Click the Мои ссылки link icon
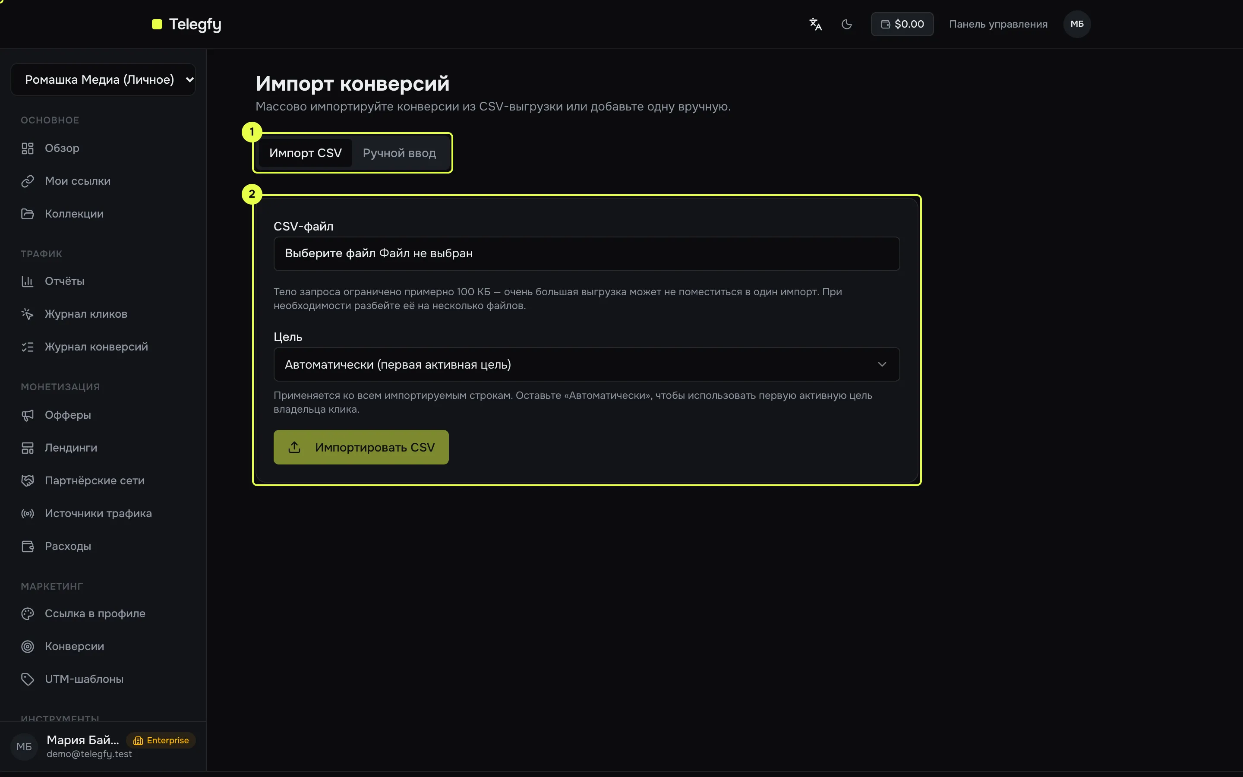The width and height of the screenshot is (1243, 777). click(27, 181)
